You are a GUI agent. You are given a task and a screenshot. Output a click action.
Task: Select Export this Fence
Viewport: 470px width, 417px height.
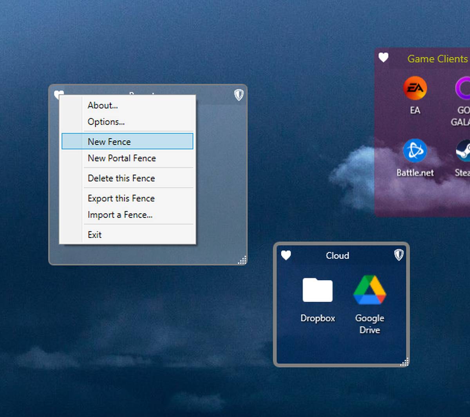[x=121, y=199]
